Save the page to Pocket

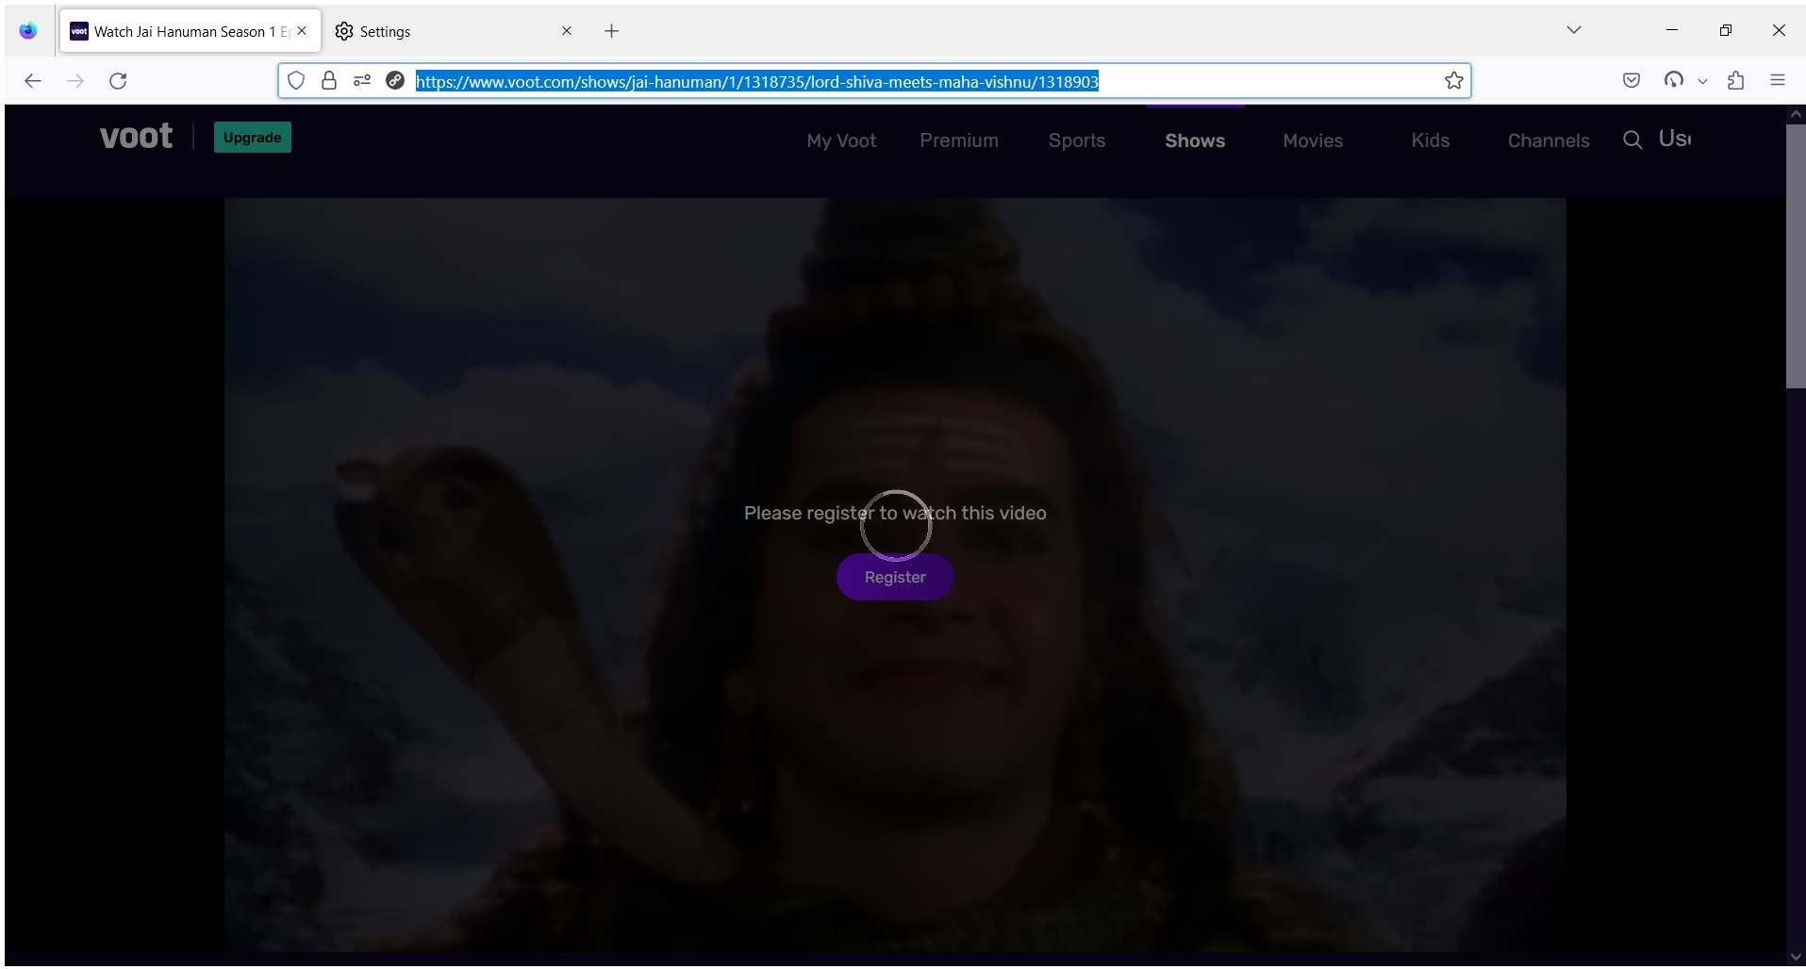[x=1632, y=80]
